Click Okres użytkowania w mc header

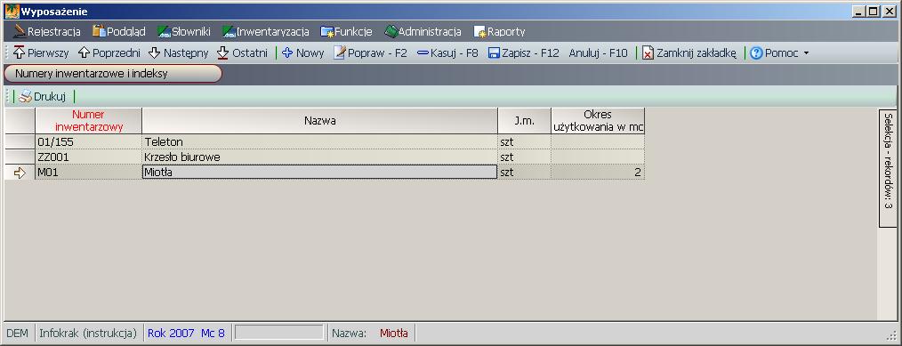coord(598,121)
